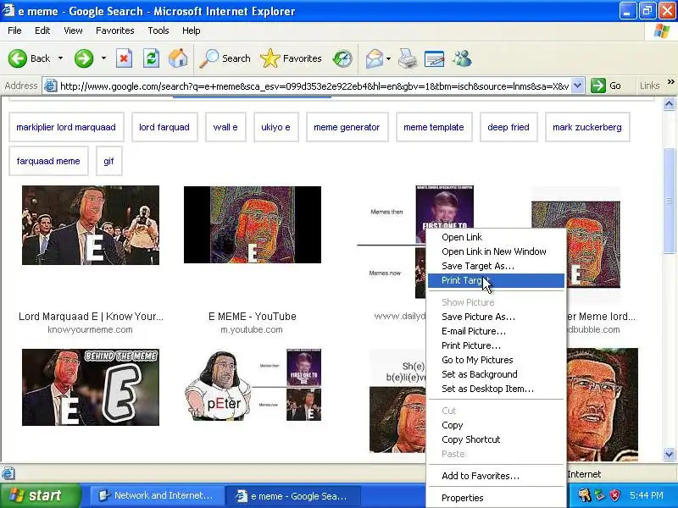Open the History clock icon
The width and height of the screenshot is (678, 508).
(x=342, y=58)
